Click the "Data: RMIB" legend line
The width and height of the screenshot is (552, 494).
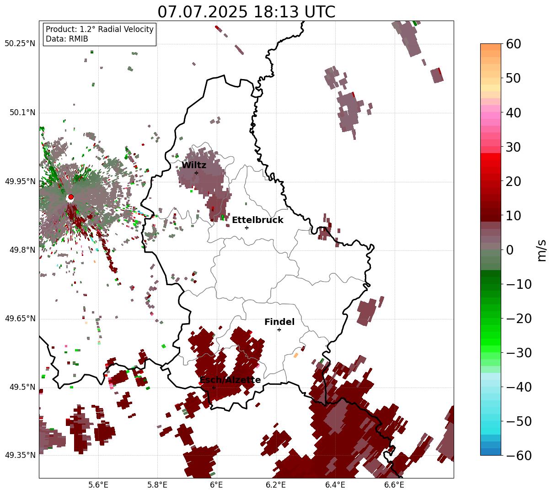point(67,39)
